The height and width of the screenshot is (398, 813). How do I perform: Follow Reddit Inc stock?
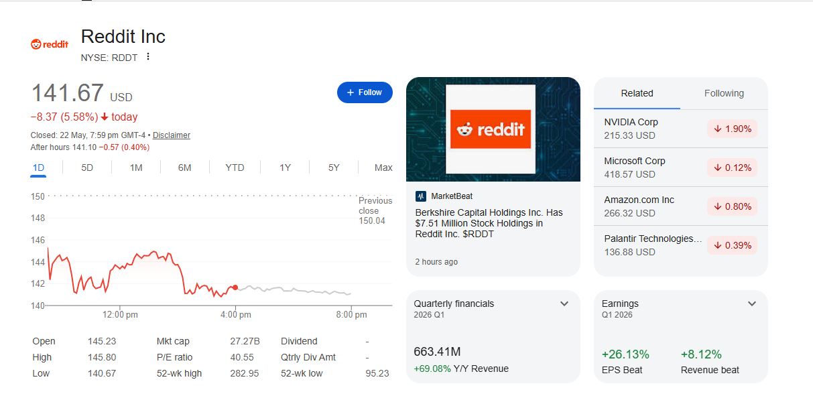click(x=365, y=92)
